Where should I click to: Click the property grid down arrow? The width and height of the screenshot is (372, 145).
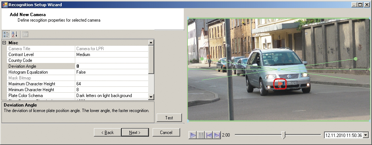point(151,96)
